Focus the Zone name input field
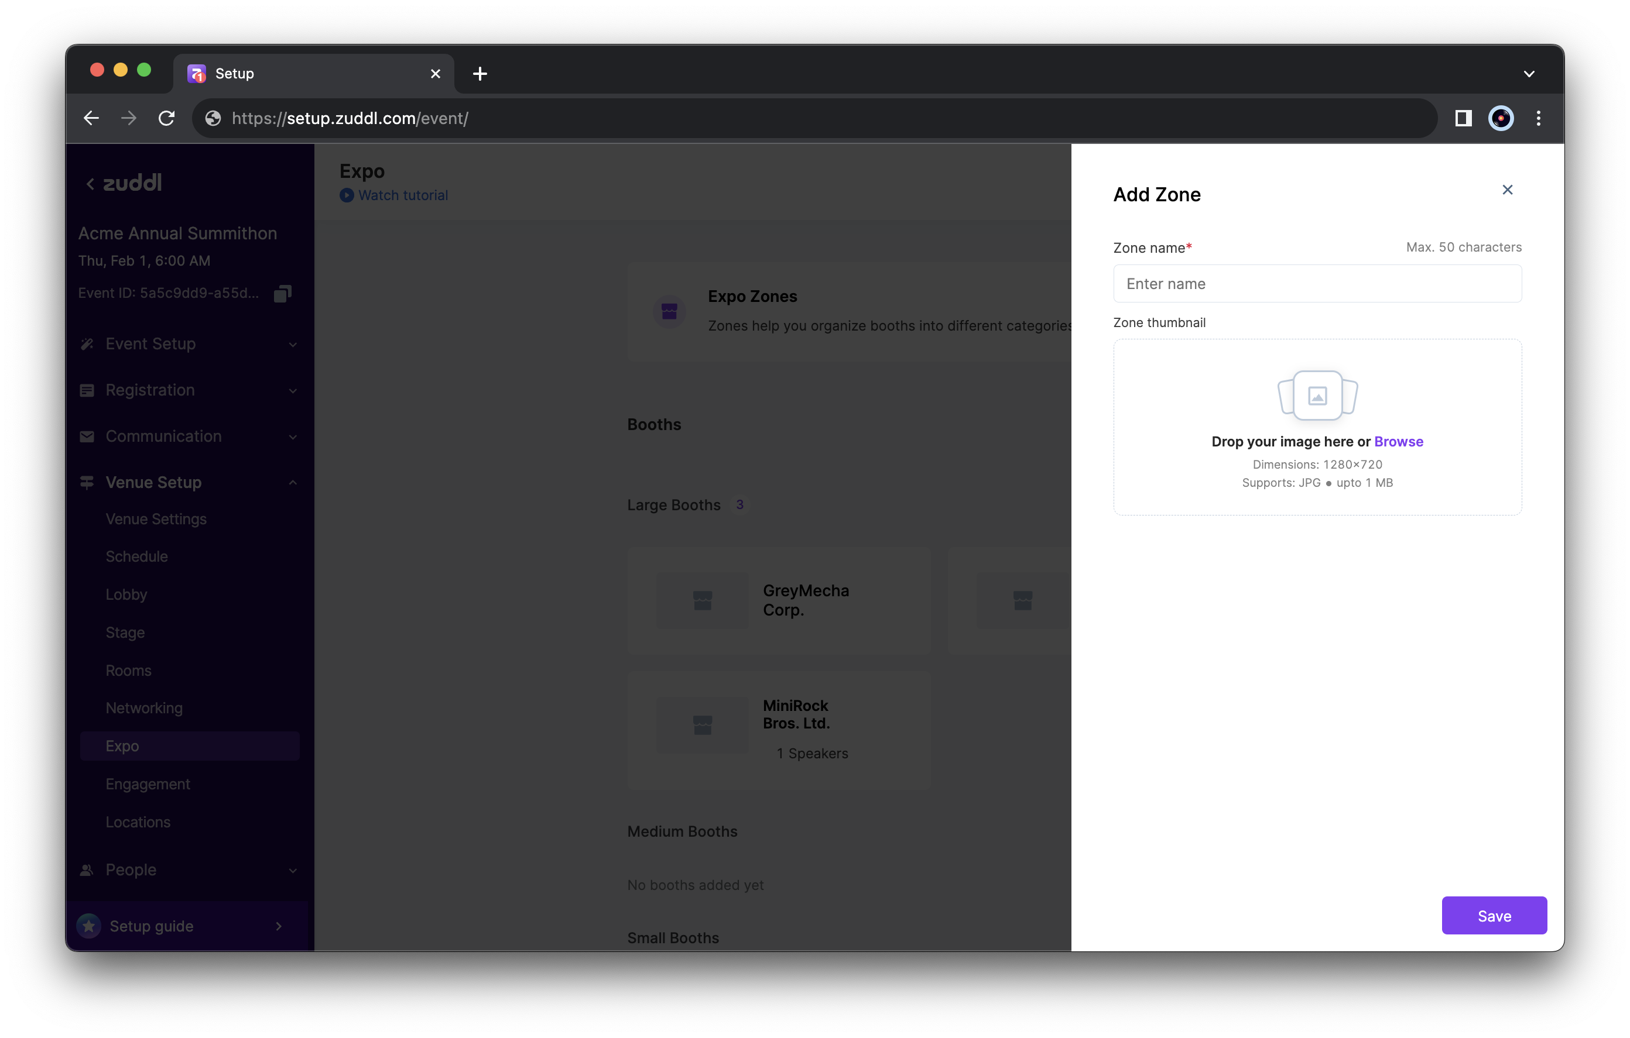Viewport: 1630px width, 1038px height. coord(1317,284)
